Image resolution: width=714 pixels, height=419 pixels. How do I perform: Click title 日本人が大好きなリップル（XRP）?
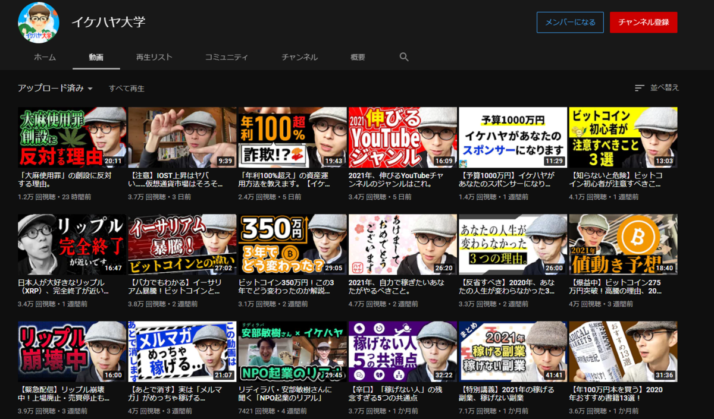64,287
